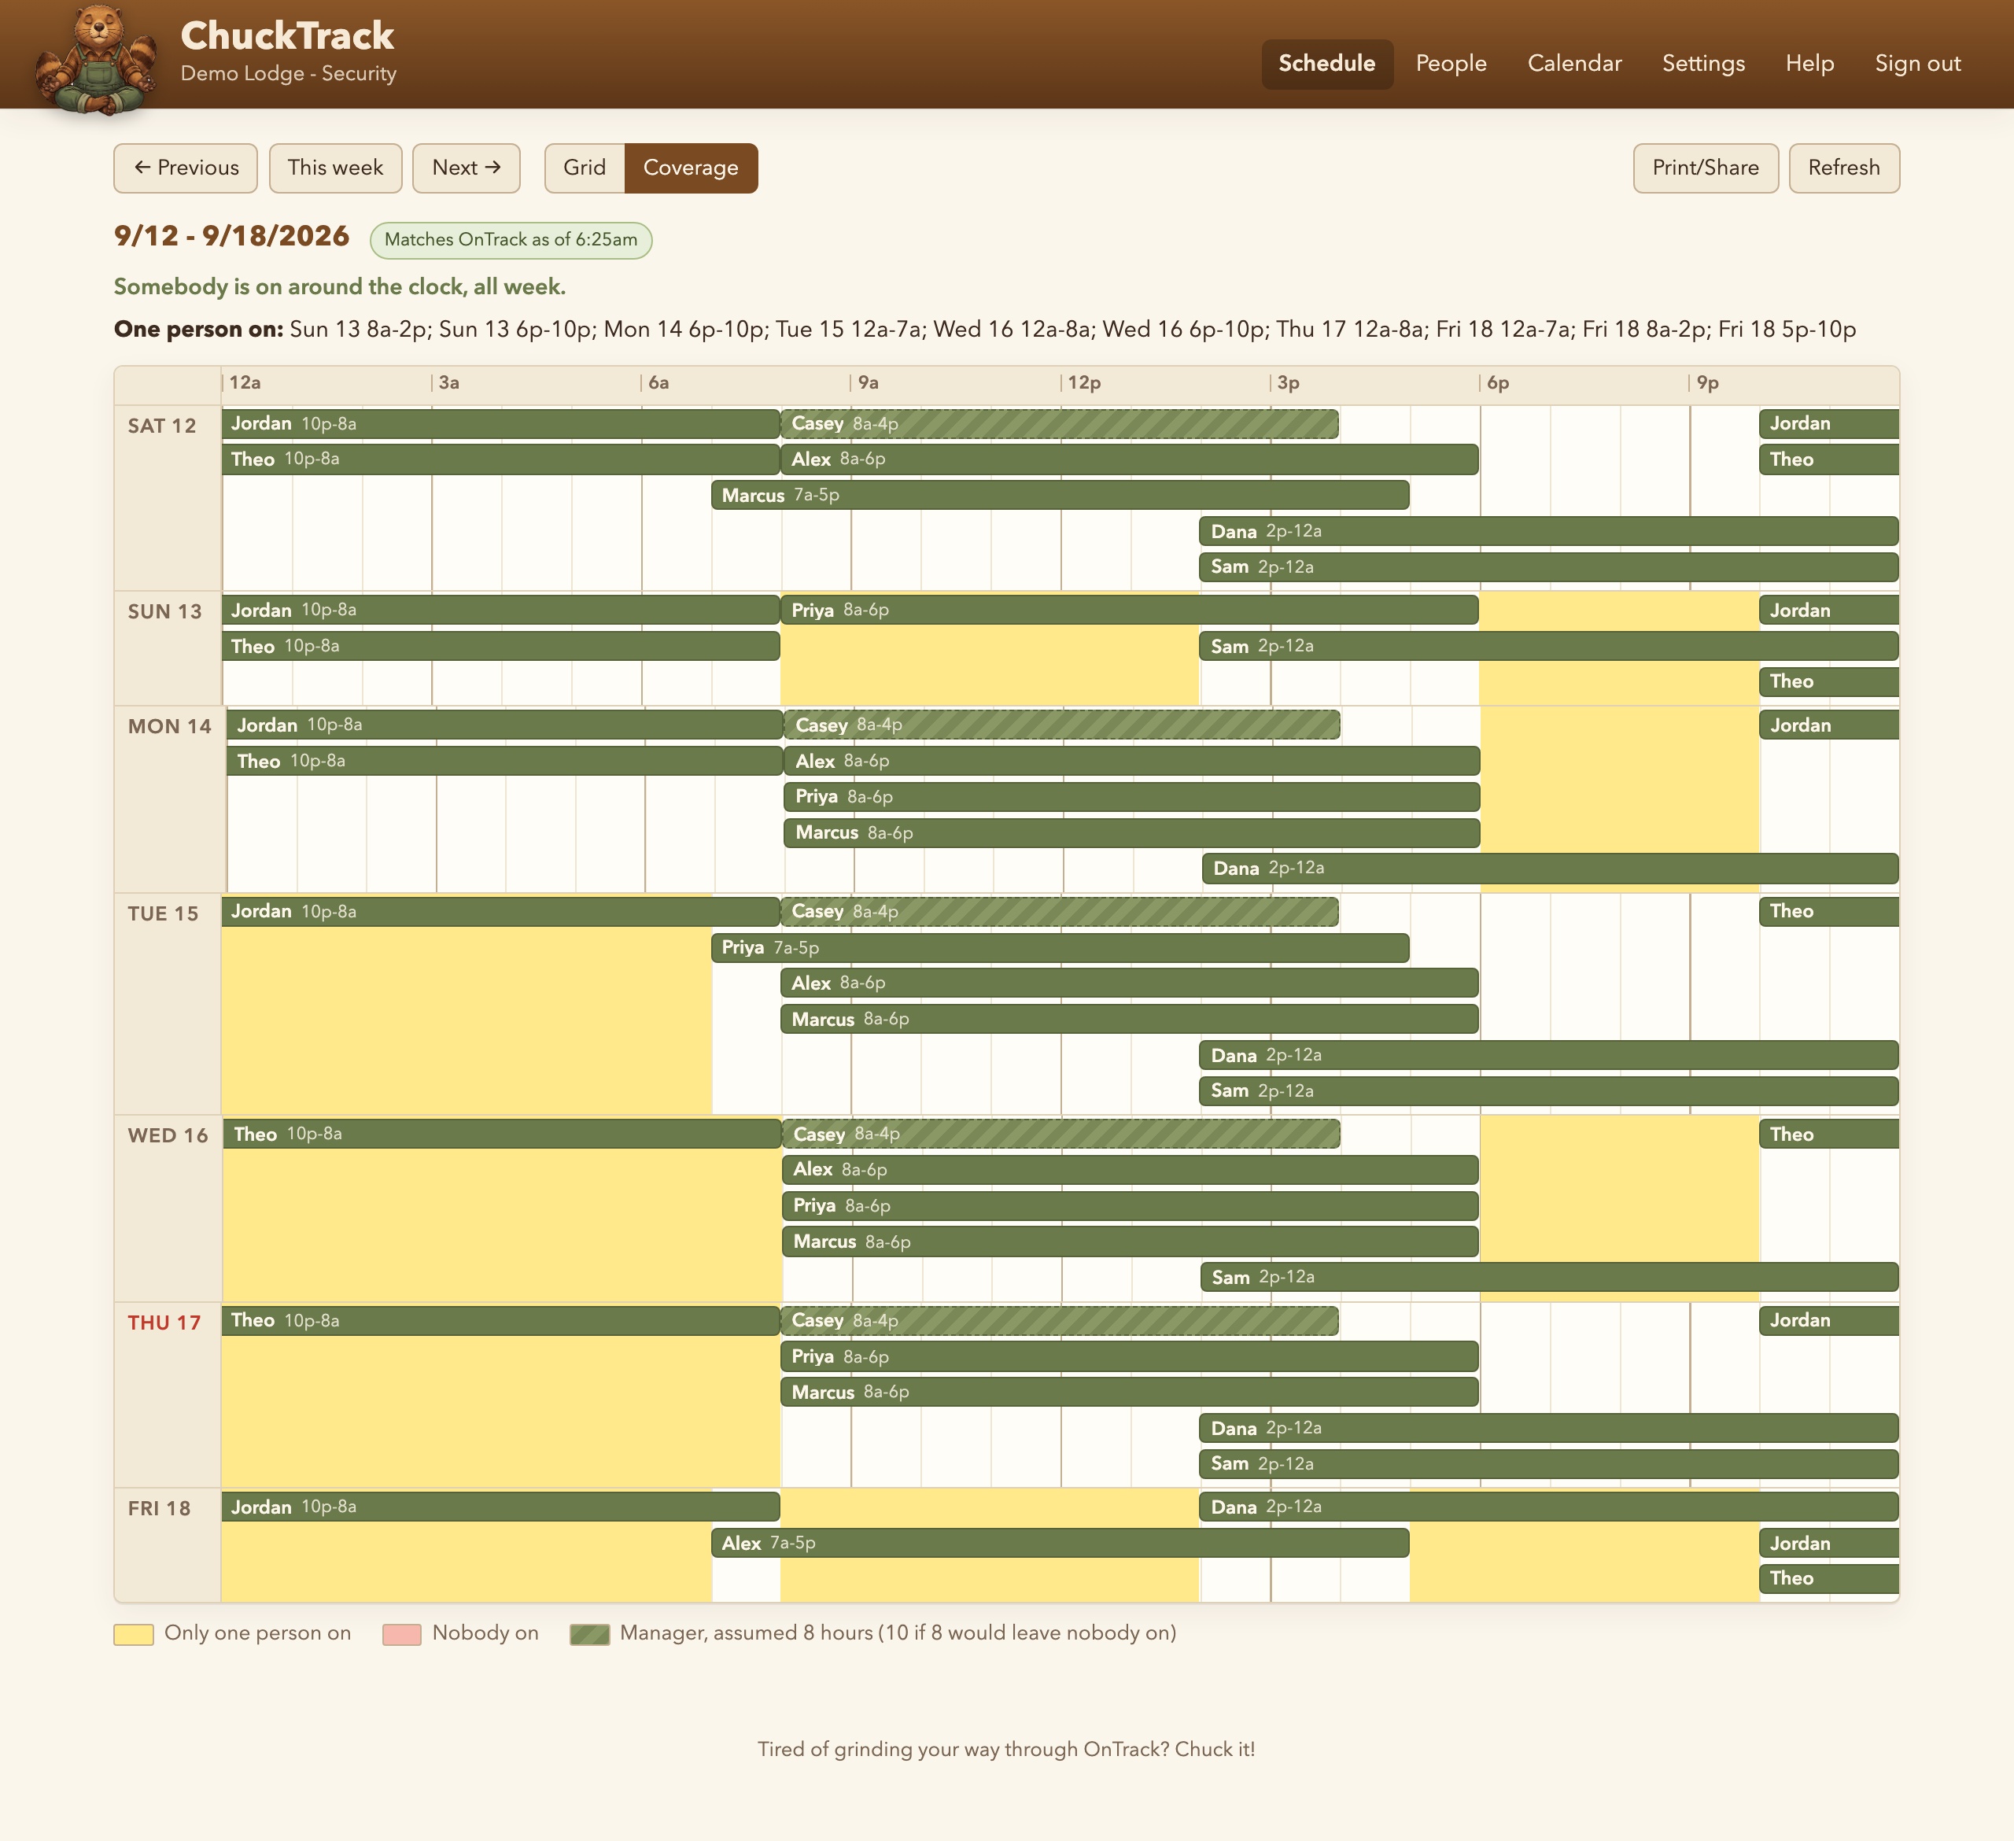This screenshot has width=2014, height=1841.
Task: Click the striped Manager legend swatch
Action: point(589,1634)
